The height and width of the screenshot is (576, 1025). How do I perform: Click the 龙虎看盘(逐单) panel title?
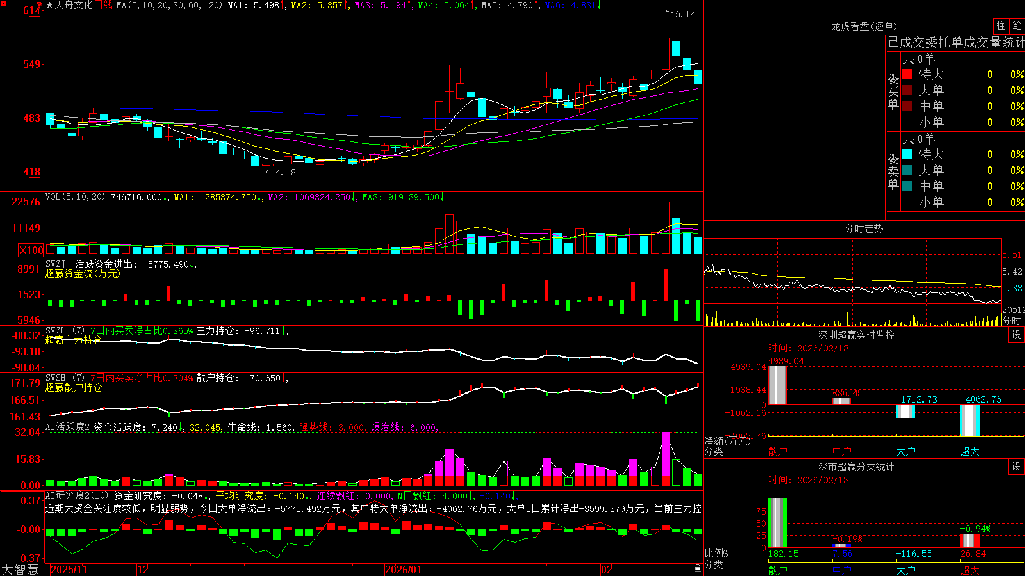click(864, 26)
